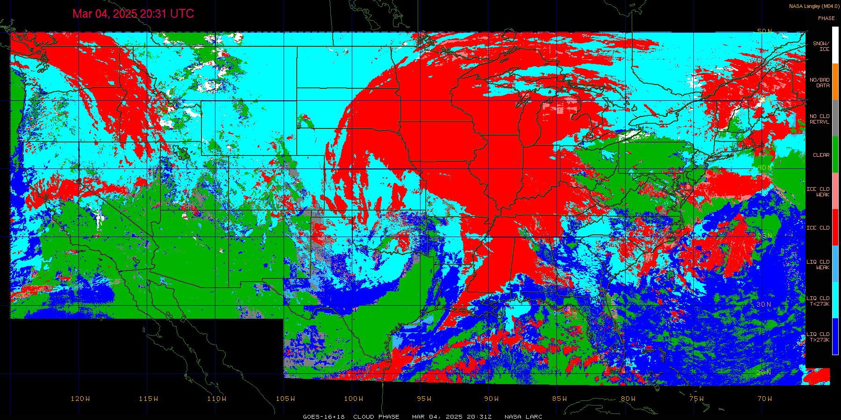Click the '70W' longitude label
Screen dimensions: 841x420
(x=765, y=399)
